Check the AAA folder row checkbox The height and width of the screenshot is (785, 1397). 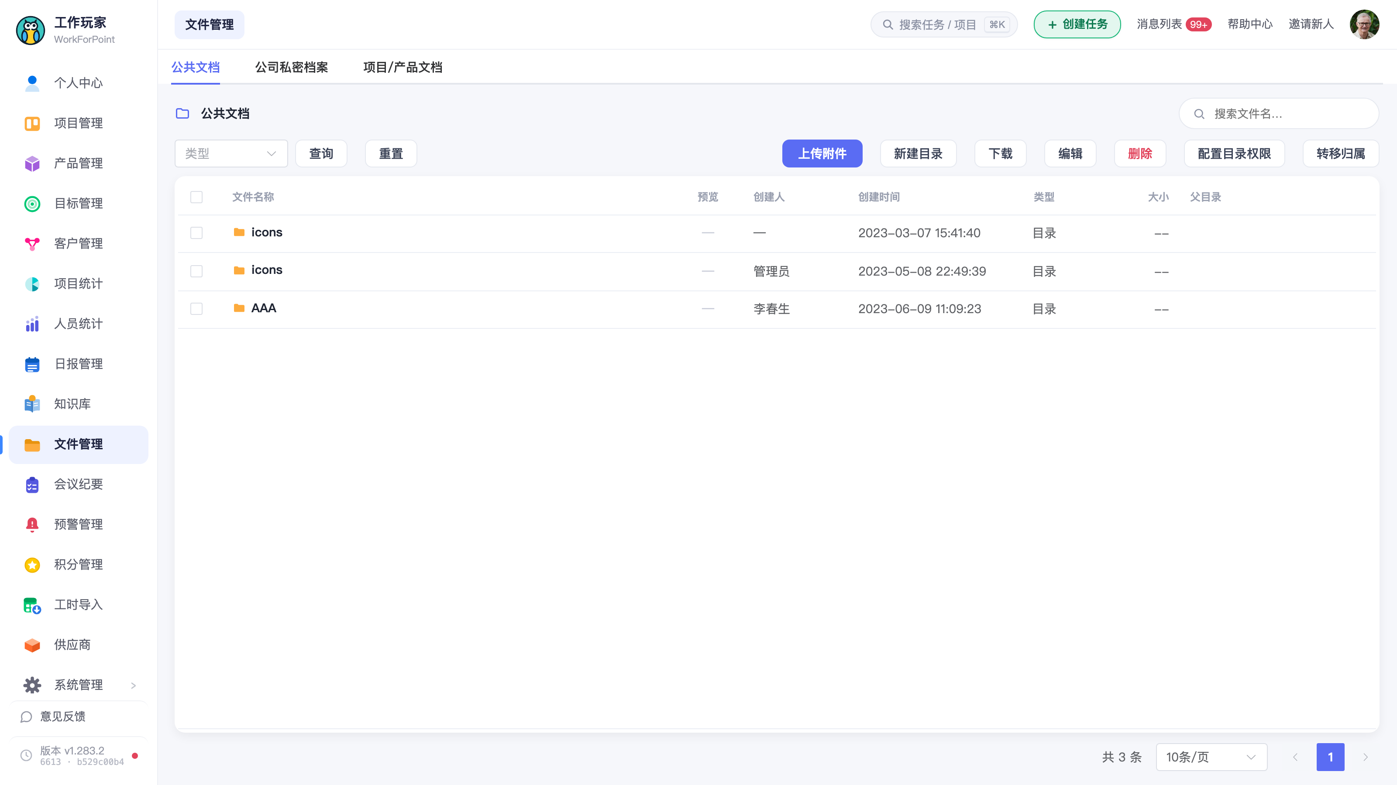point(196,309)
